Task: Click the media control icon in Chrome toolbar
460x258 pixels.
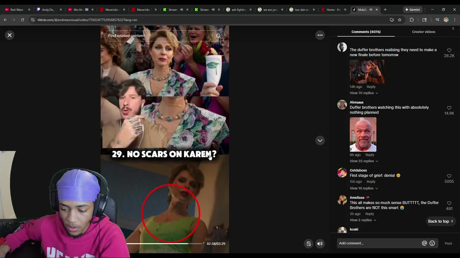Action: 437,20
